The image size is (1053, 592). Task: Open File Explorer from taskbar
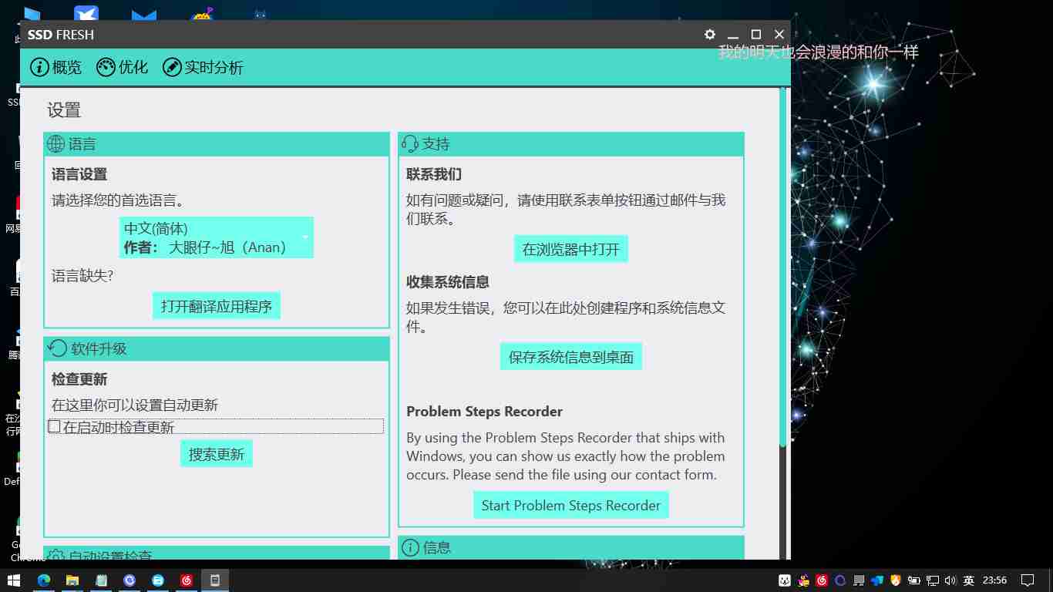click(x=72, y=580)
